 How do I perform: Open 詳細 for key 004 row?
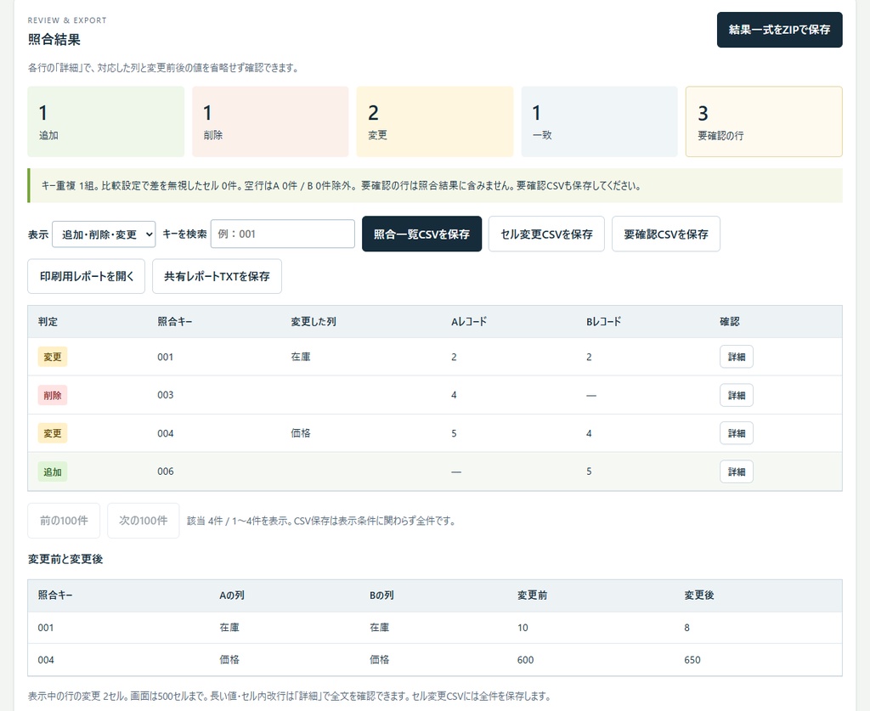click(x=737, y=433)
